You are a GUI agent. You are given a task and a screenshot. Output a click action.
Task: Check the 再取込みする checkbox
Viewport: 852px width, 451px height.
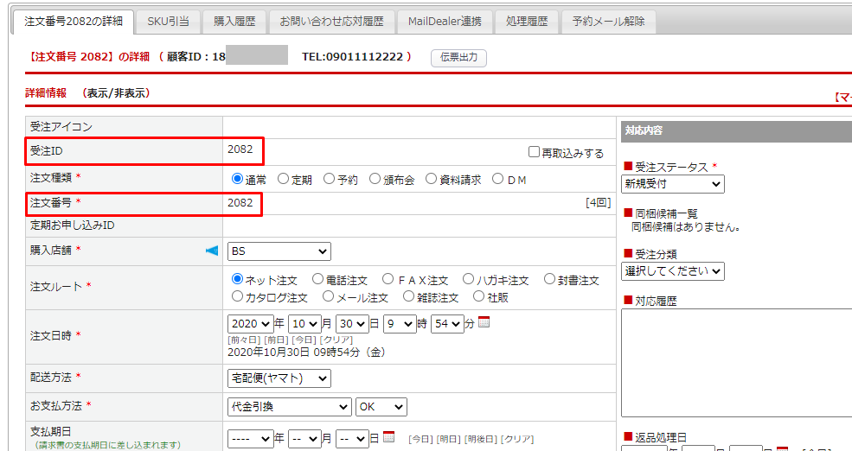tap(534, 152)
